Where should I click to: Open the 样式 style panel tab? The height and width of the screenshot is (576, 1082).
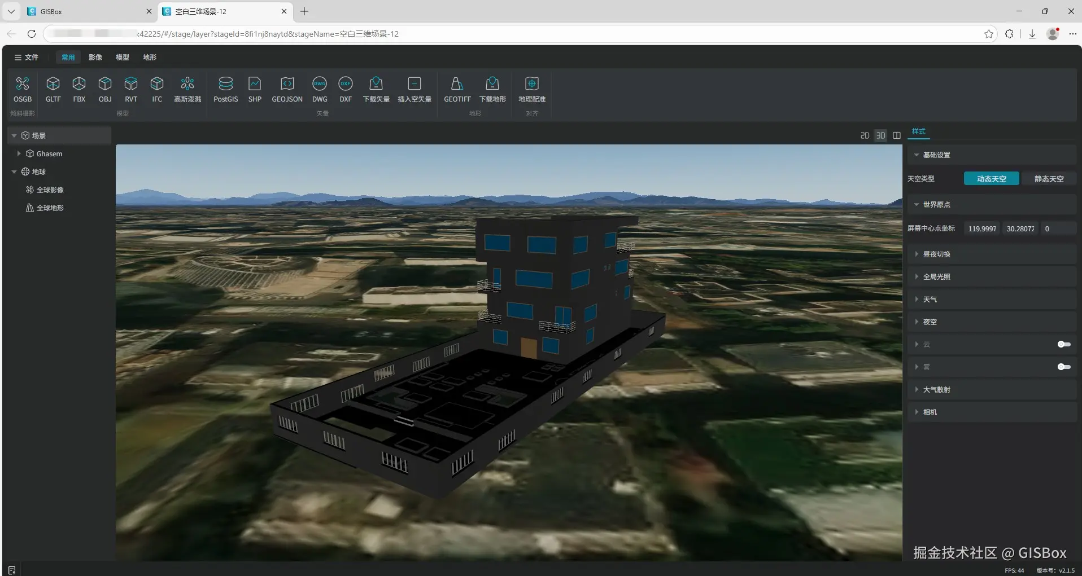pos(919,131)
